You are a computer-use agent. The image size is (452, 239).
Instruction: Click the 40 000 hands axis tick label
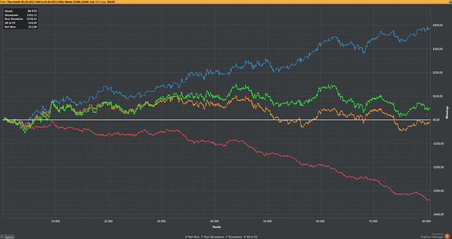pos(214,221)
